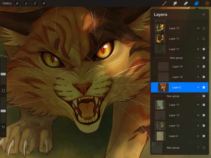211x158 pixels.
Task: Open L blend mode of Layer 11
Action: point(198,39)
